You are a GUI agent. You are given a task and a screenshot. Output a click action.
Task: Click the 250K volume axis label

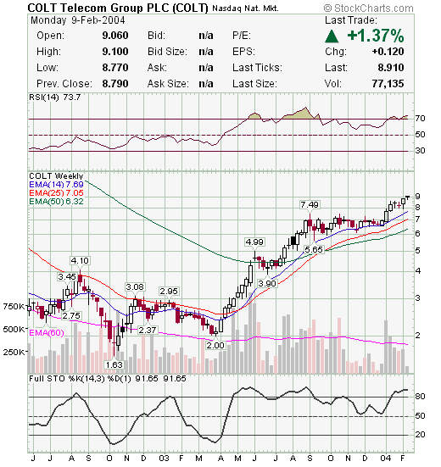coord(14,353)
